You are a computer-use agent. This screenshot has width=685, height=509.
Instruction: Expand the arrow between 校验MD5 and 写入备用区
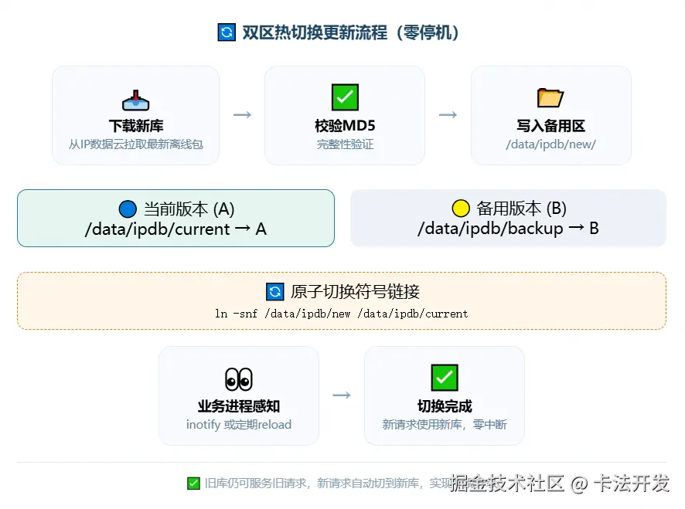448,114
